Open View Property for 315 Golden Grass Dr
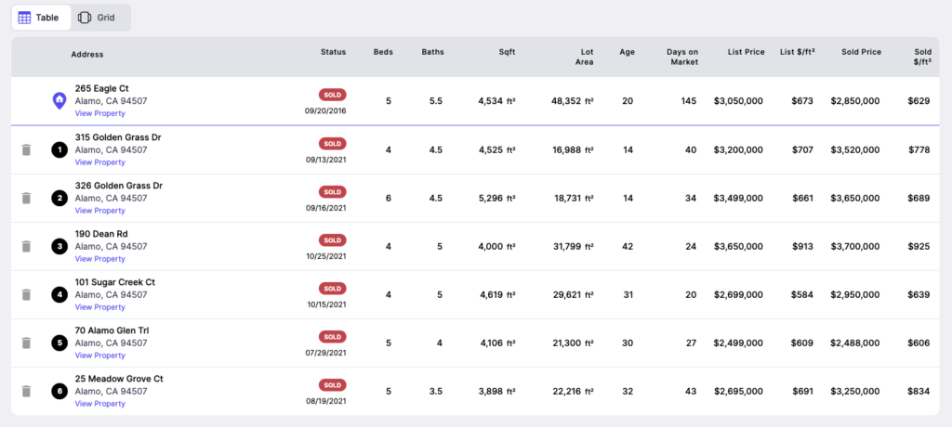Image resolution: width=952 pixels, height=427 pixels. (x=100, y=162)
